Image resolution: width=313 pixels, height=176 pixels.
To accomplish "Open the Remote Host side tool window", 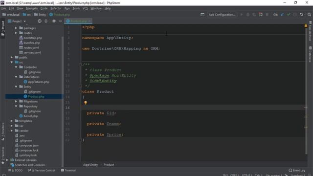I will coord(310,31).
